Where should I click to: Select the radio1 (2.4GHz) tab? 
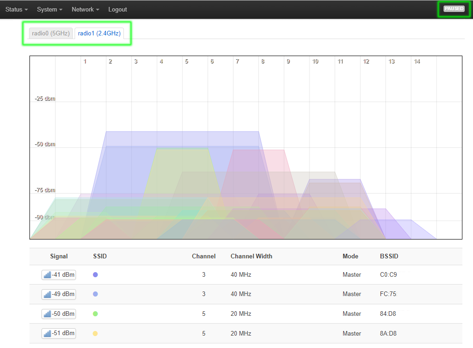coord(99,34)
